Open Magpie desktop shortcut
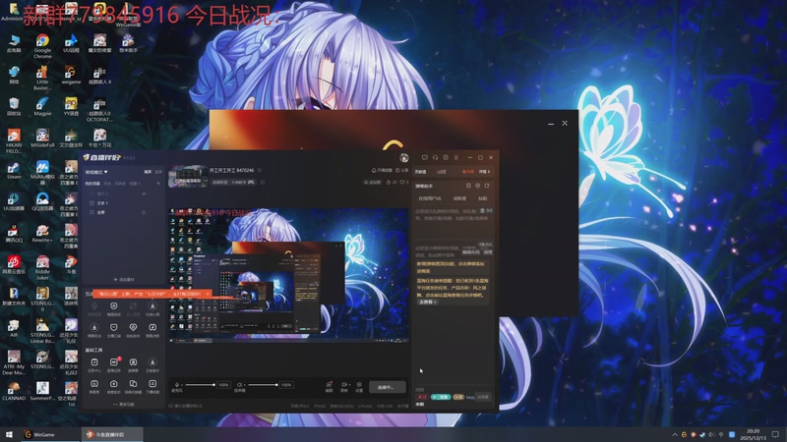787x442 pixels. tap(42, 107)
